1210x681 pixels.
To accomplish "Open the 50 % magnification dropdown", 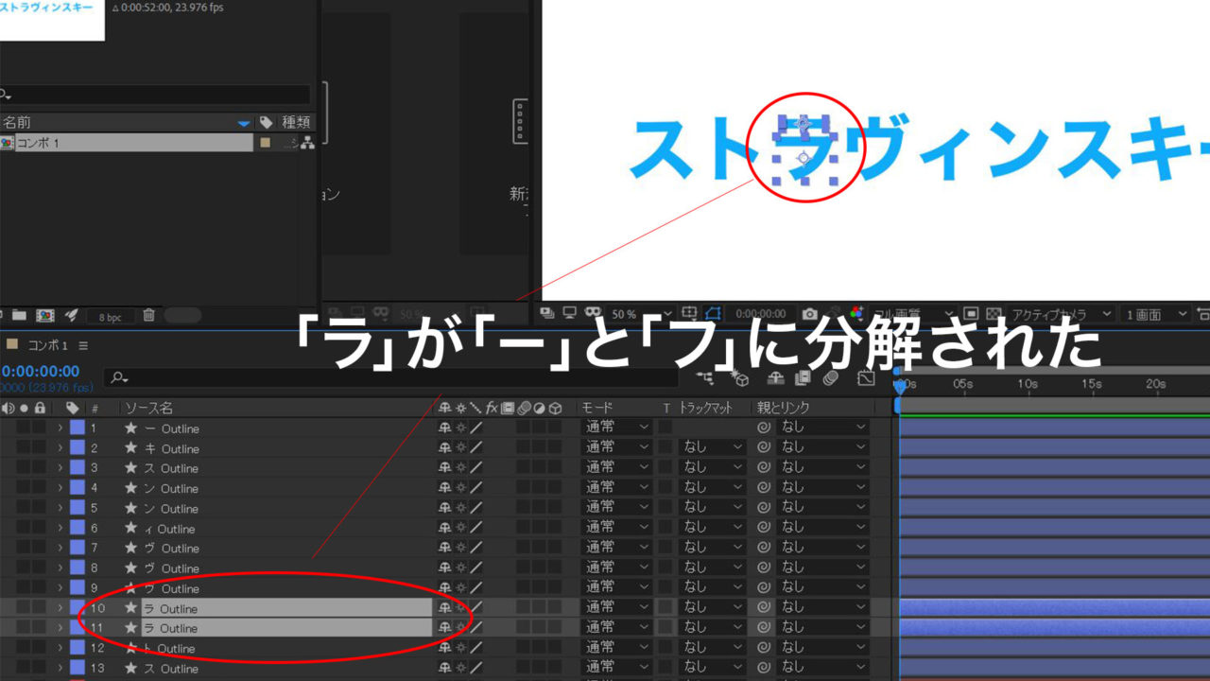I will click(x=641, y=313).
